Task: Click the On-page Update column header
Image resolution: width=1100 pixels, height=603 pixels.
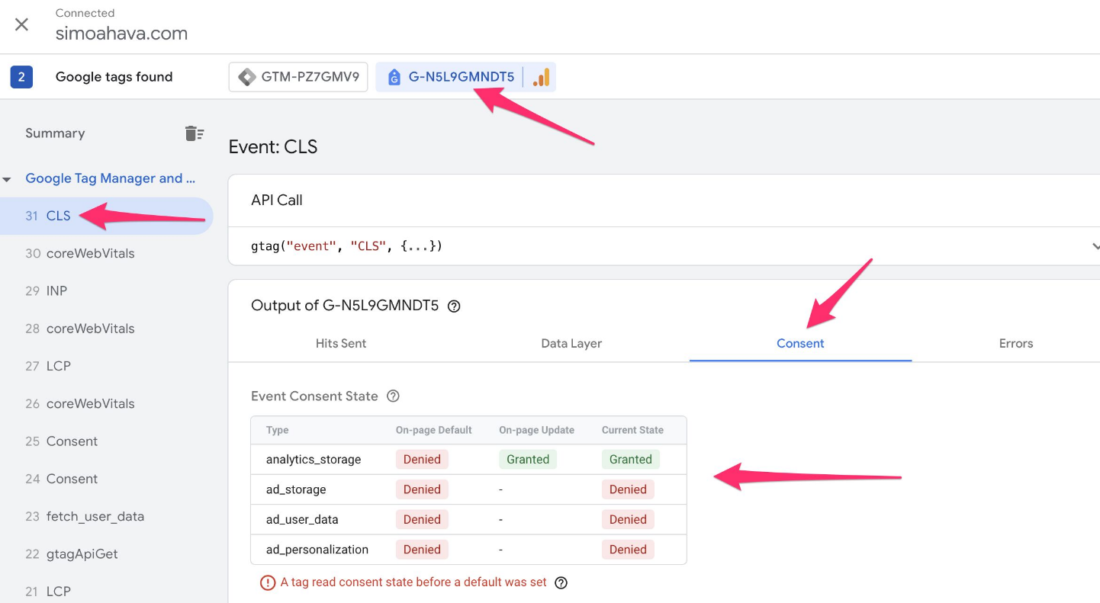Action: point(537,430)
